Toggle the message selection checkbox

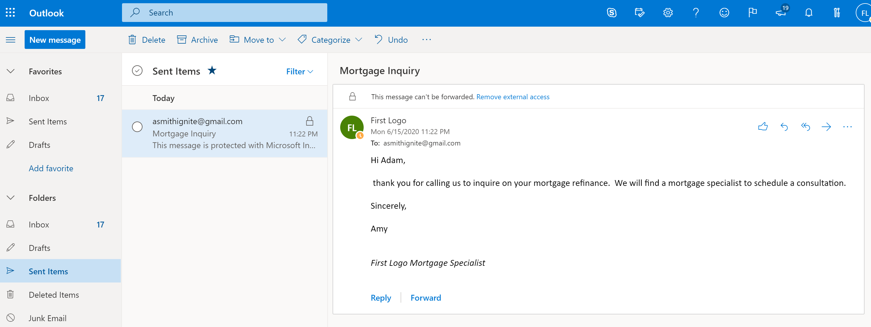[137, 126]
